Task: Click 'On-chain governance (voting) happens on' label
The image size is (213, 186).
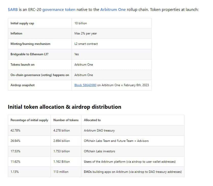Action: 40,75
